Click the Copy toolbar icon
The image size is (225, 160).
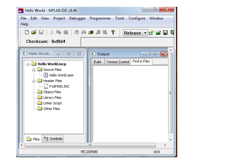tap(59, 32)
